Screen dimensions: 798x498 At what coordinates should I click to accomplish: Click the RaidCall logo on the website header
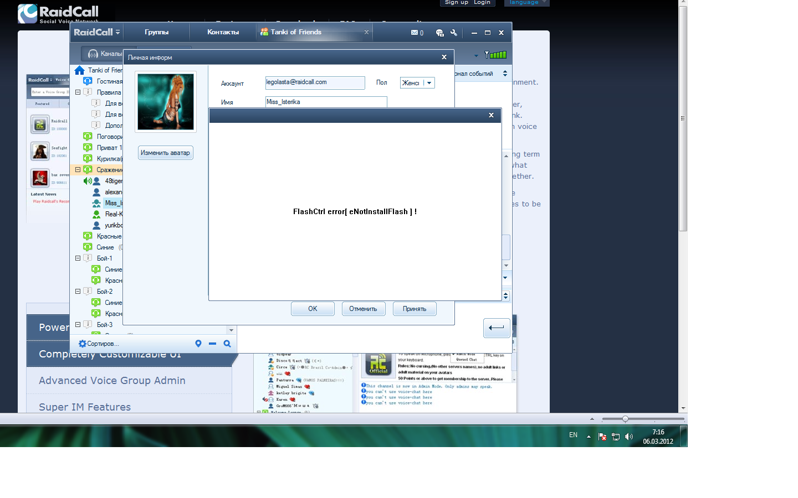58,14
